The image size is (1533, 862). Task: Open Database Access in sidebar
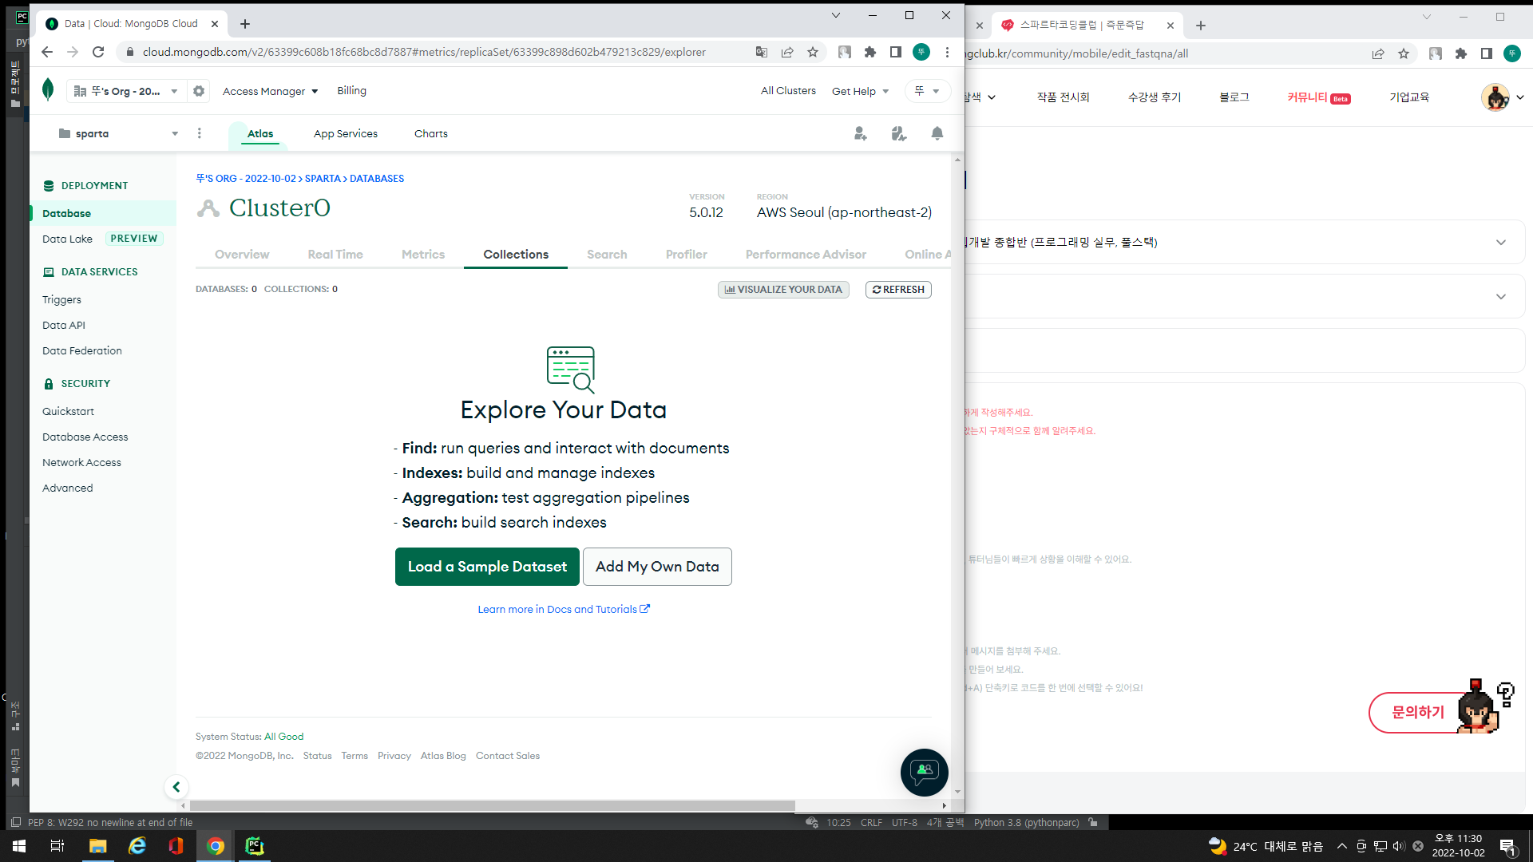[85, 437]
